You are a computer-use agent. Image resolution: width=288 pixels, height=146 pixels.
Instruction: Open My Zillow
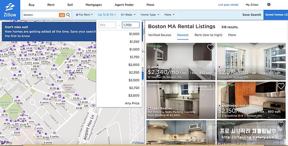(252, 5)
